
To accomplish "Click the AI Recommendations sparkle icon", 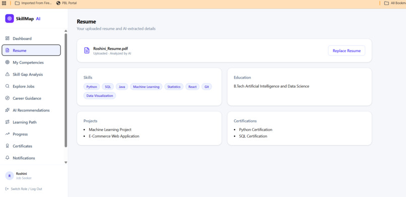I will pos(7,110).
